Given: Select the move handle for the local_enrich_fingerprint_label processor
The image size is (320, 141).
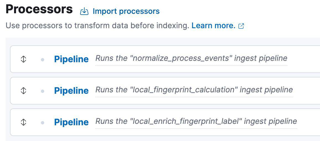Looking at the screenshot, I should coord(23,122).
